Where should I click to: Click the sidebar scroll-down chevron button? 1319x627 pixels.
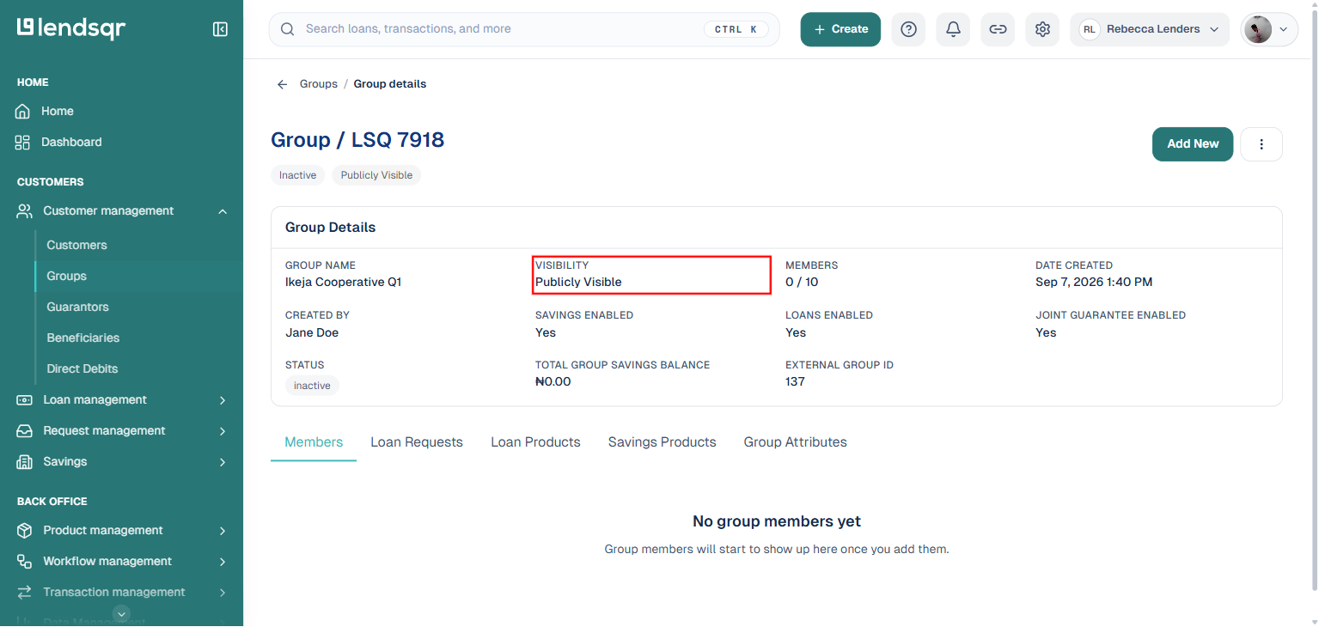[x=122, y=613]
